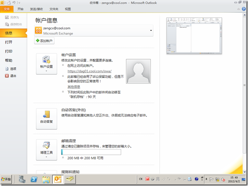Open the 帐户设置 (Account Settings) button
Viewport: 248px width, 186px height.
point(46,64)
